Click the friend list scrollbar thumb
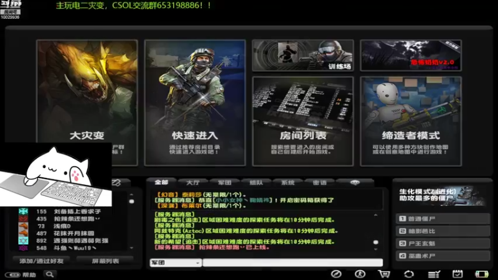Viewport: 498px width, 280px height. click(x=131, y=201)
